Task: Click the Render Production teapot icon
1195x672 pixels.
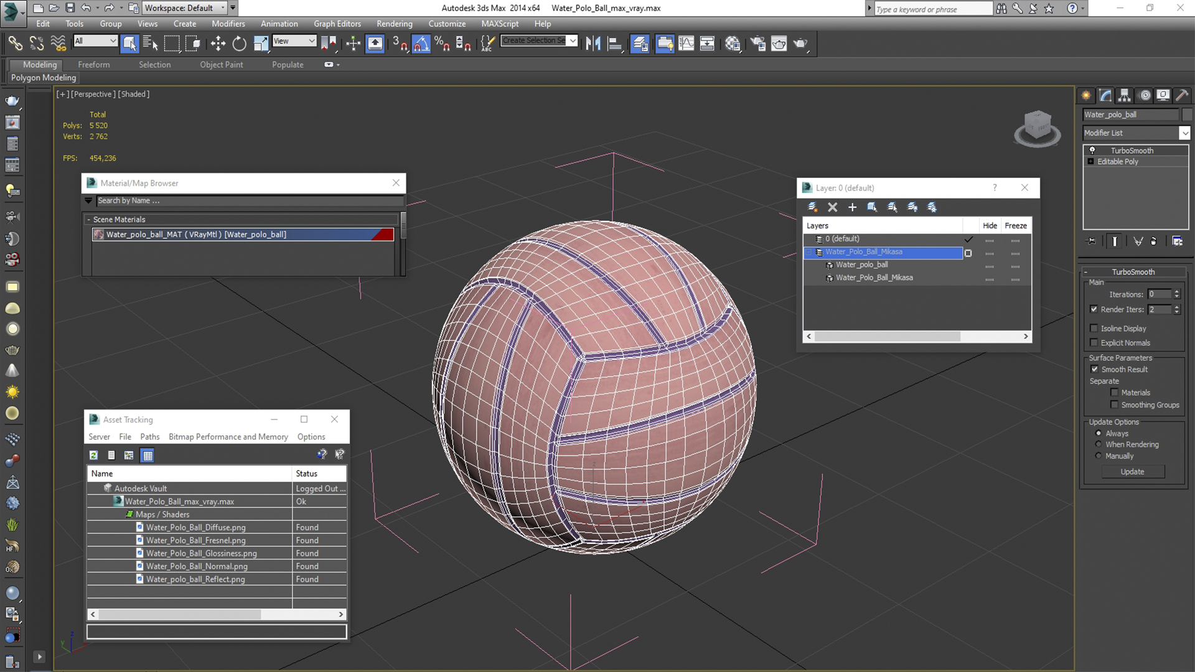Action: 800,43
